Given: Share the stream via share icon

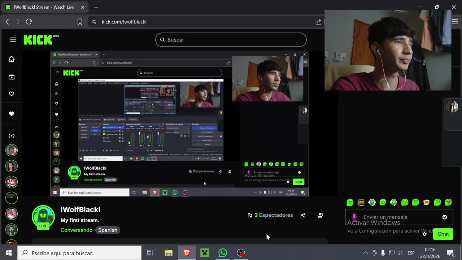Looking at the screenshot, I should click(303, 215).
